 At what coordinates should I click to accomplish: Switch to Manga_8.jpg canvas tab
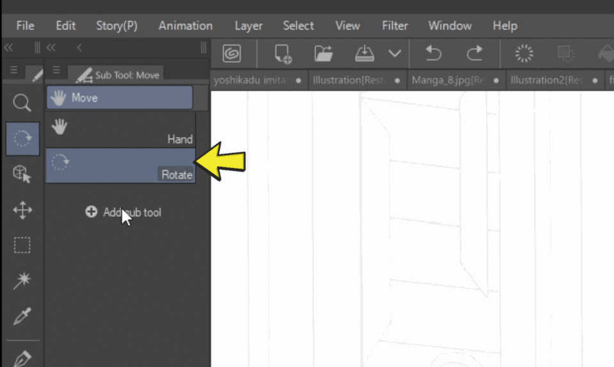click(x=456, y=80)
